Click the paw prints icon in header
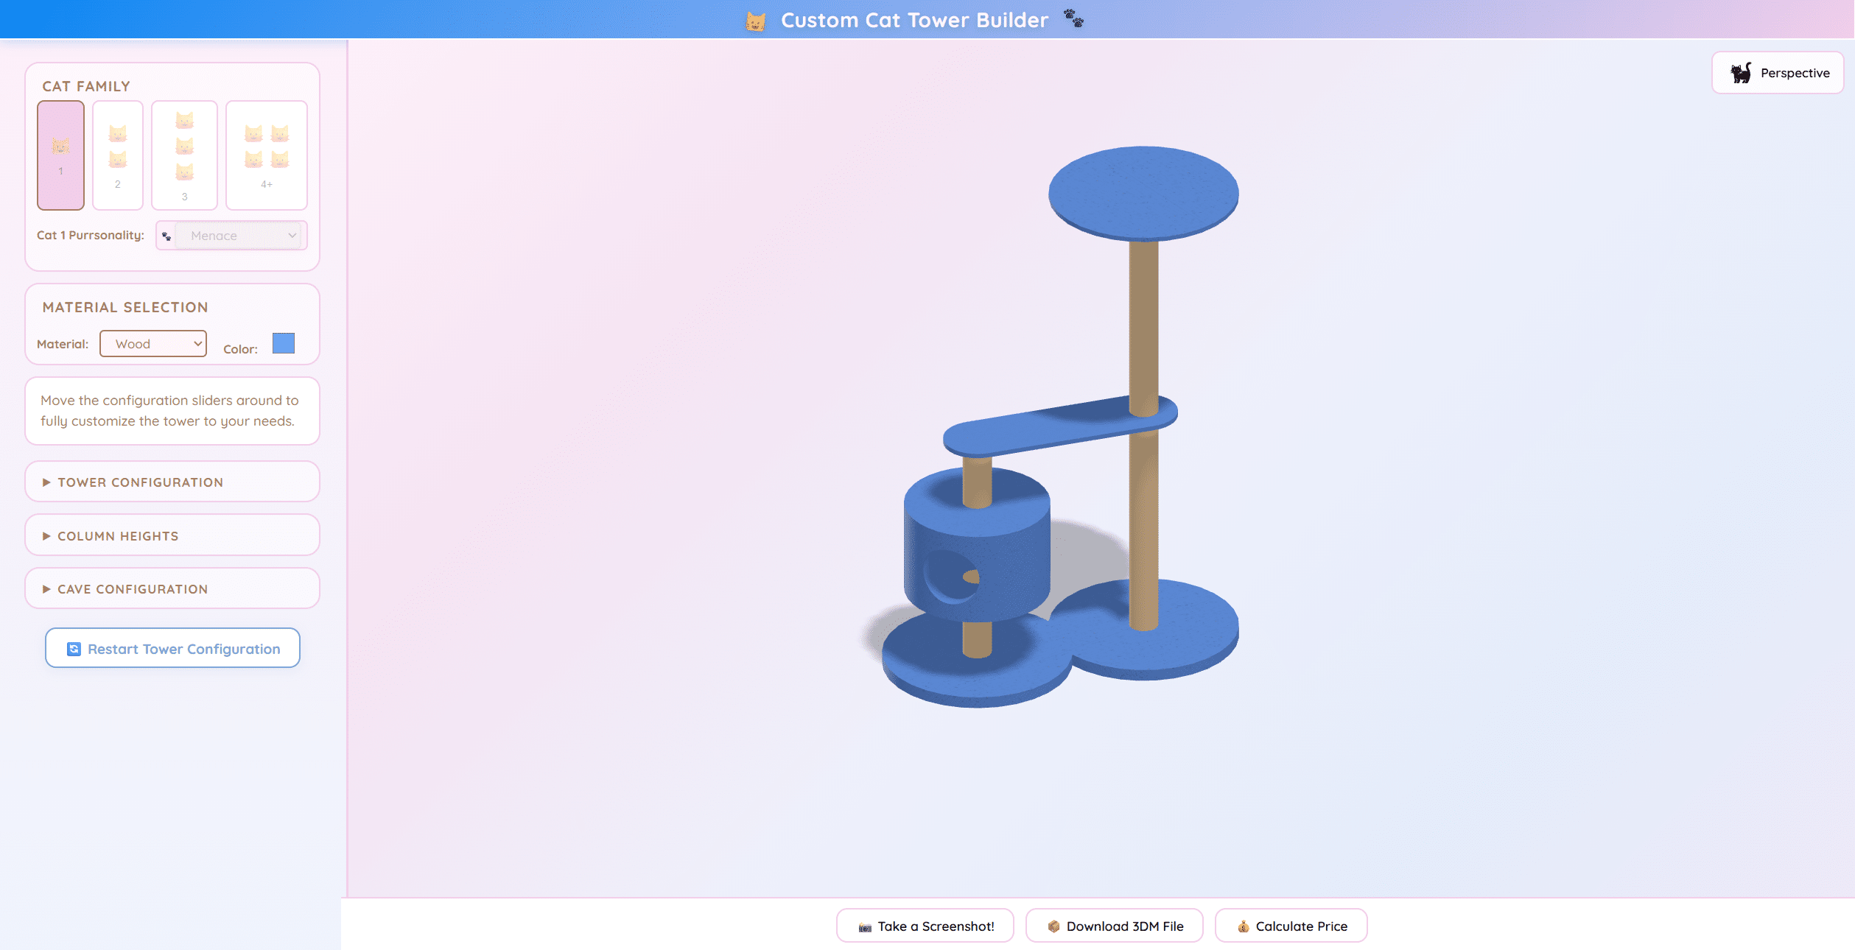 [x=1073, y=18]
